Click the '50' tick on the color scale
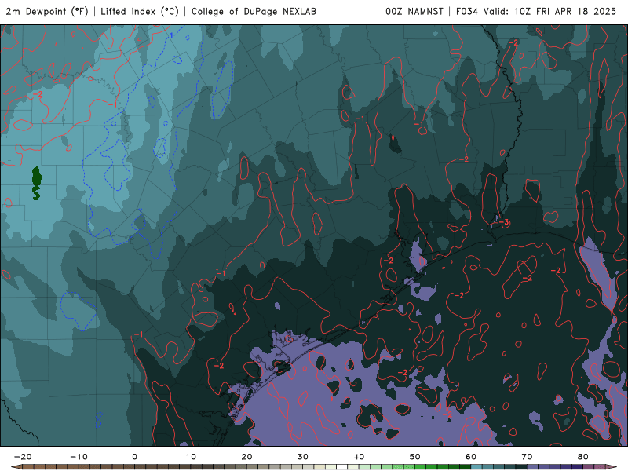This screenshot has height=471, width=628. click(415, 457)
